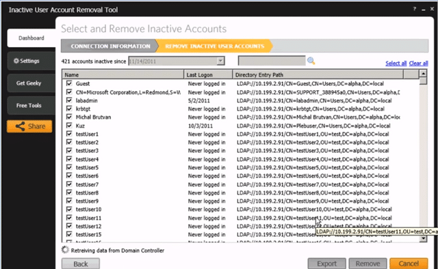This screenshot has width=438, height=269.
Task: Uncheck the testUser15 checkbox
Action: tap(69, 234)
